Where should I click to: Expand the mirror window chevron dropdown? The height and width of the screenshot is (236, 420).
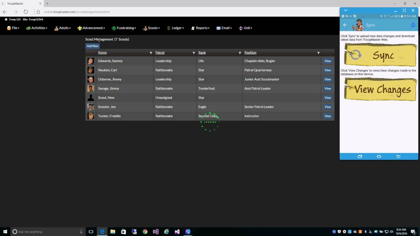(x=346, y=10)
